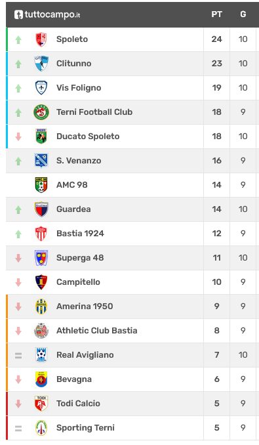Click the AMC 98 team crest

pyautogui.click(x=41, y=184)
